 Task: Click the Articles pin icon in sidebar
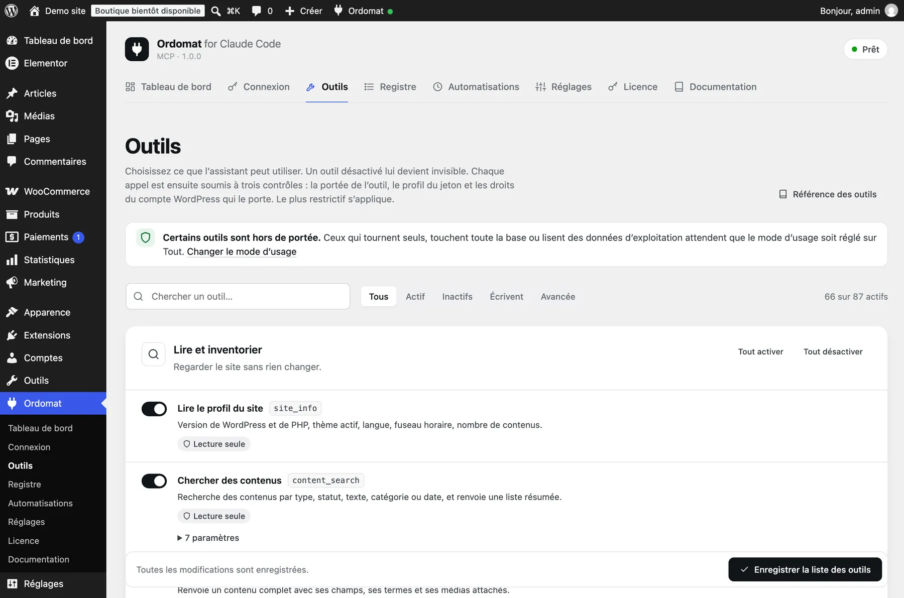pyautogui.click(x=12, y=93)
